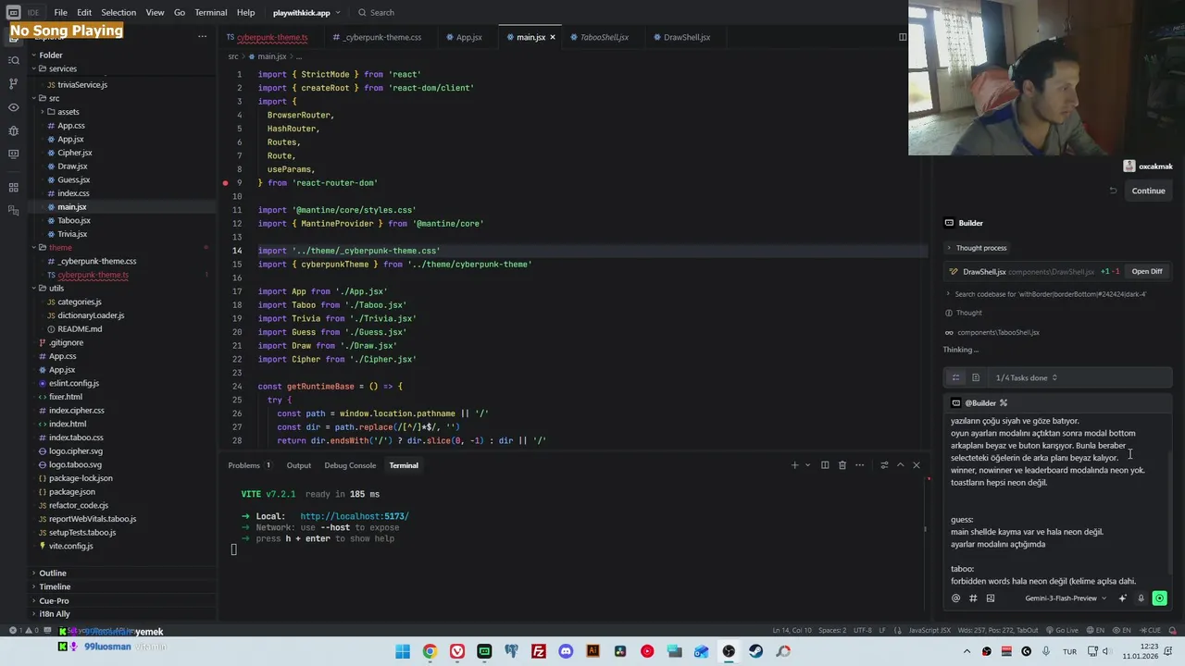Open the Terminal menu

210,12
